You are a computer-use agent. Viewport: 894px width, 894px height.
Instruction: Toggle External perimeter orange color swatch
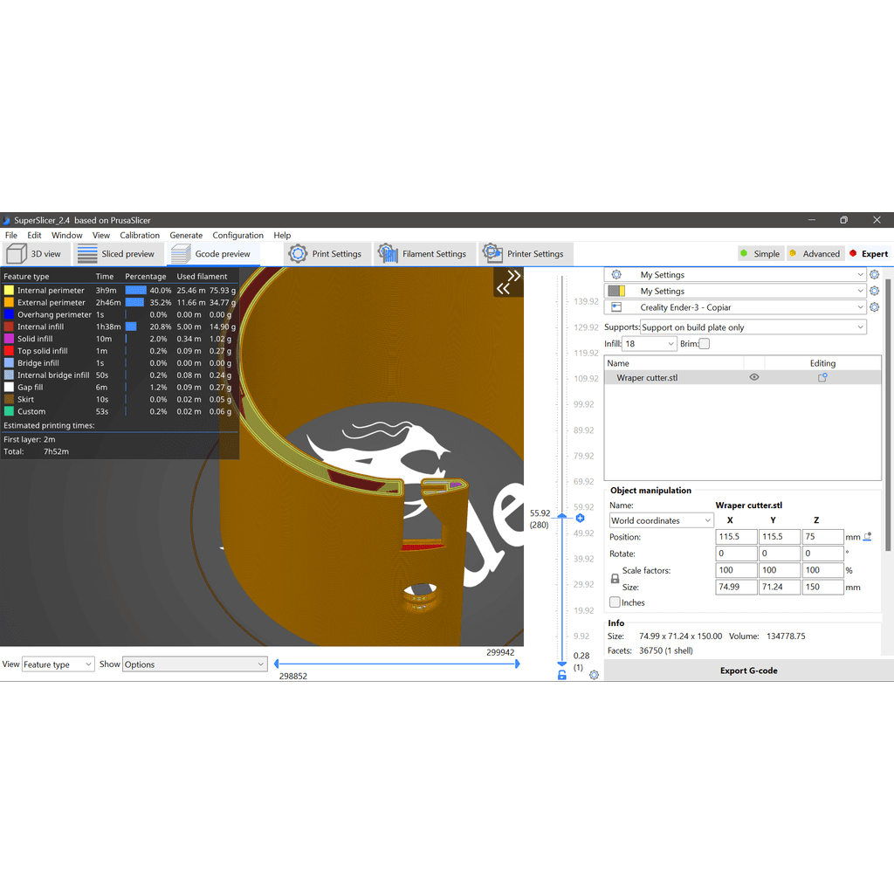[9, 302]
